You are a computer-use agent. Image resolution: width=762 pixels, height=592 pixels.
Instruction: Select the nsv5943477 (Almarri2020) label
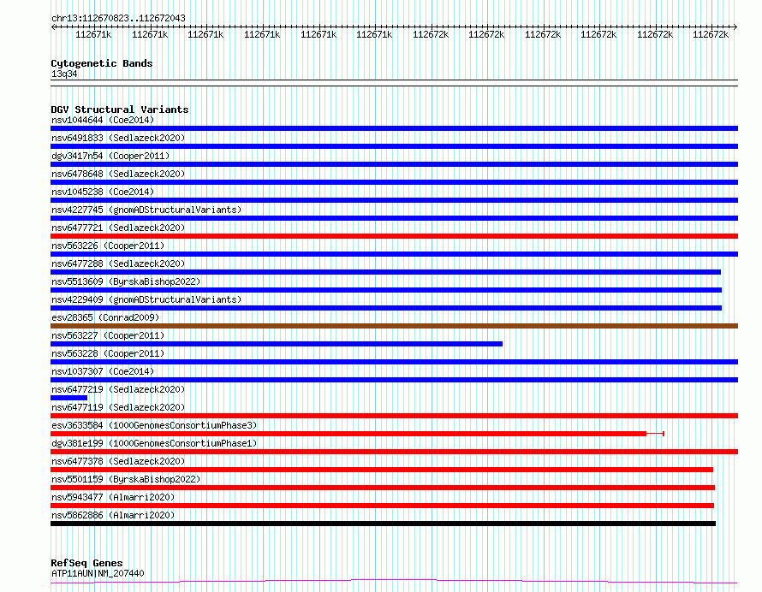pos(113,497)
